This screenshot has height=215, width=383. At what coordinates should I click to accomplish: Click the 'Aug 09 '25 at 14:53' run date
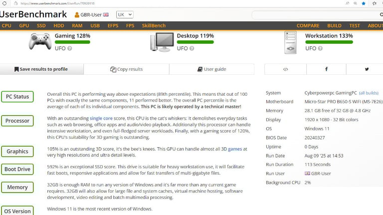(x=324, y=156)
